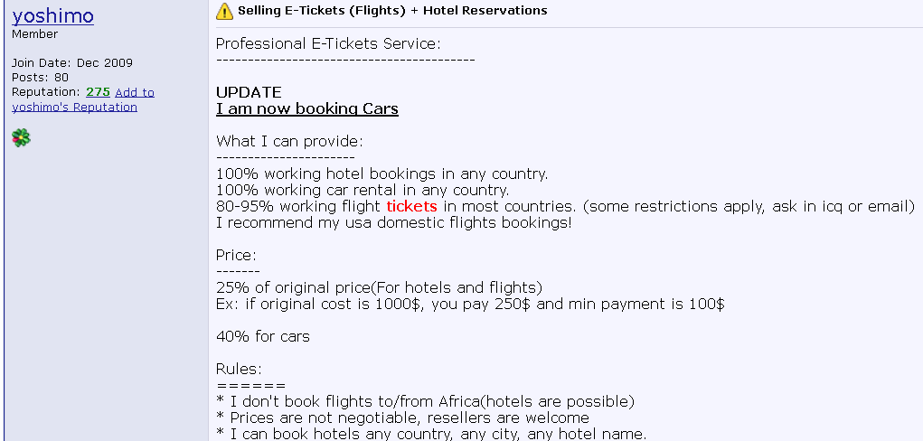Image resolution: width=923 pixels, height=441 pixels.
Task: Click the Member rank label under the username
Action: (x=34, y=34)
